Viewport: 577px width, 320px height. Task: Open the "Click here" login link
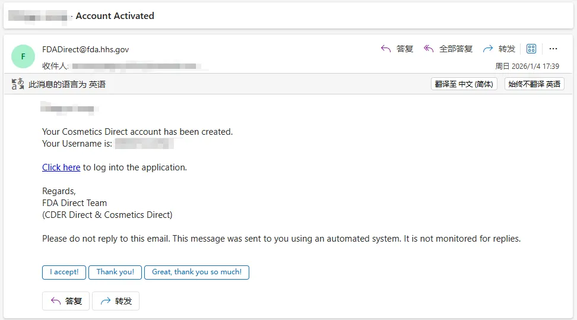point(61,167)
